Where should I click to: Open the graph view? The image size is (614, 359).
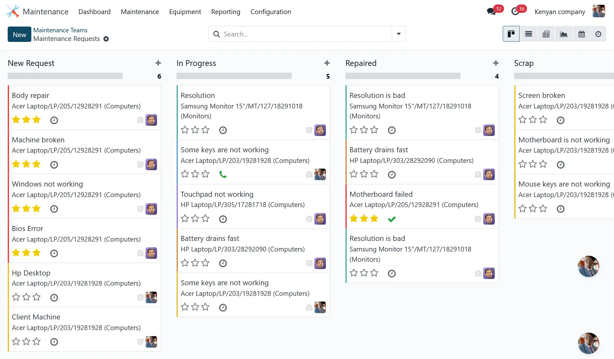pos(563,34)
